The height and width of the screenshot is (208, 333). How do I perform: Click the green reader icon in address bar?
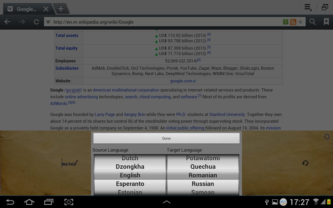coord(286,22)
